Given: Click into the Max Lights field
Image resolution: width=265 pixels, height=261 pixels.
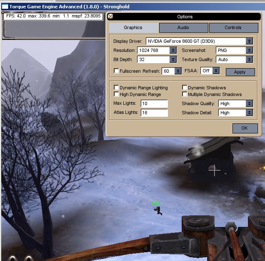Looking at the screenshot, I should (x=154, y=103).
